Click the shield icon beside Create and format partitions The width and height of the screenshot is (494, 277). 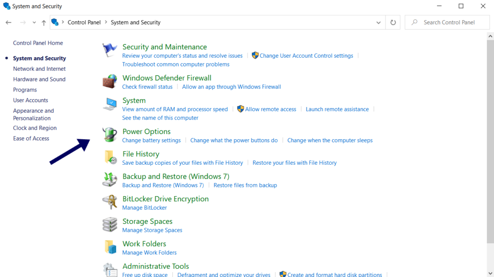tap(283, 274)
